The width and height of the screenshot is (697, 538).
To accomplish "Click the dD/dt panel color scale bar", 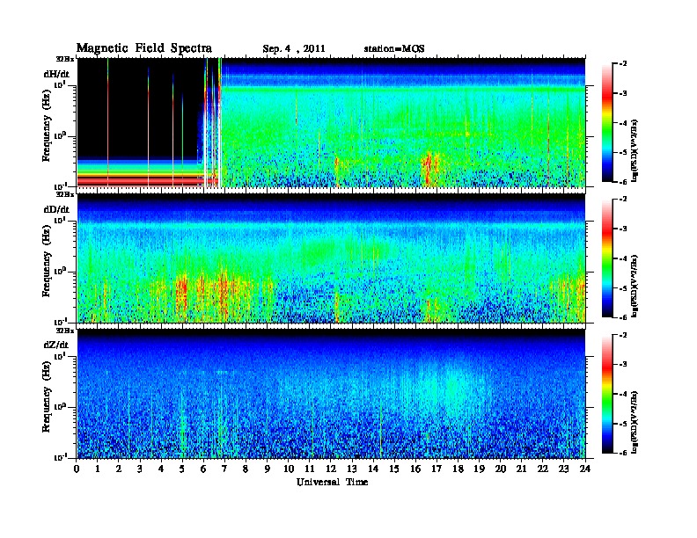I will (x=606, y=258).
